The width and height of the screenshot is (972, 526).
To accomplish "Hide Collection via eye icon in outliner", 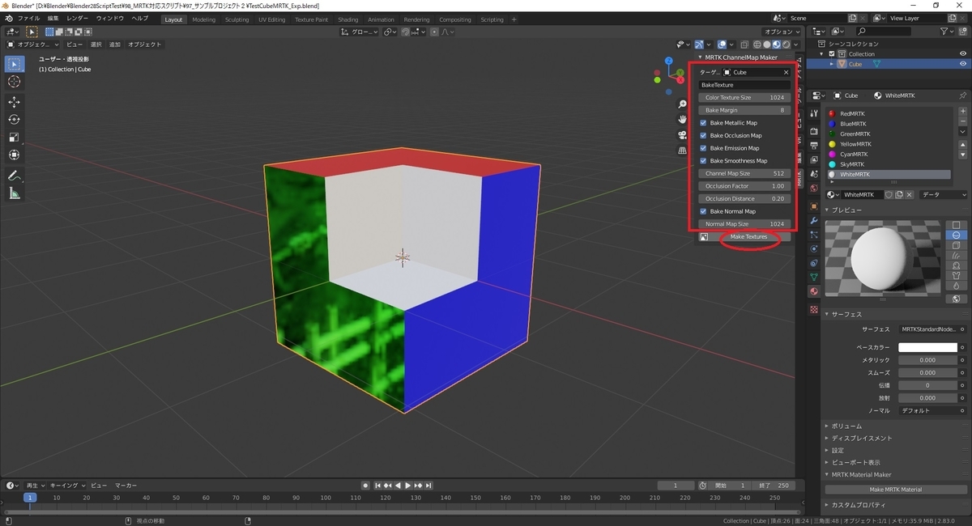I will [x=963, y=54].
